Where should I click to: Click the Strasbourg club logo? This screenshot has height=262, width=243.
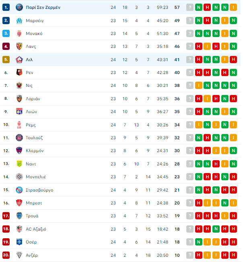point(19,190)
